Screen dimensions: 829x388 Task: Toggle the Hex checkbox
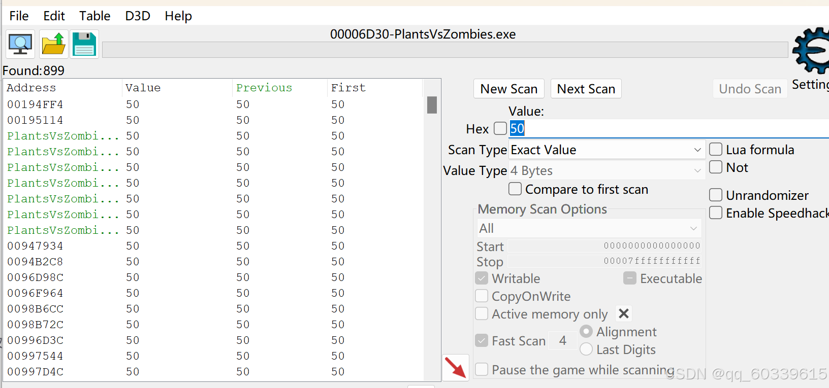pyautogui.click(x=500, y=128)
